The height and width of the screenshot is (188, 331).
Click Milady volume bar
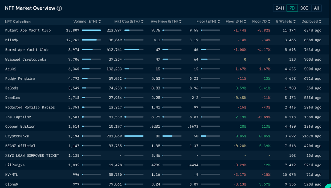pos(91,40)
